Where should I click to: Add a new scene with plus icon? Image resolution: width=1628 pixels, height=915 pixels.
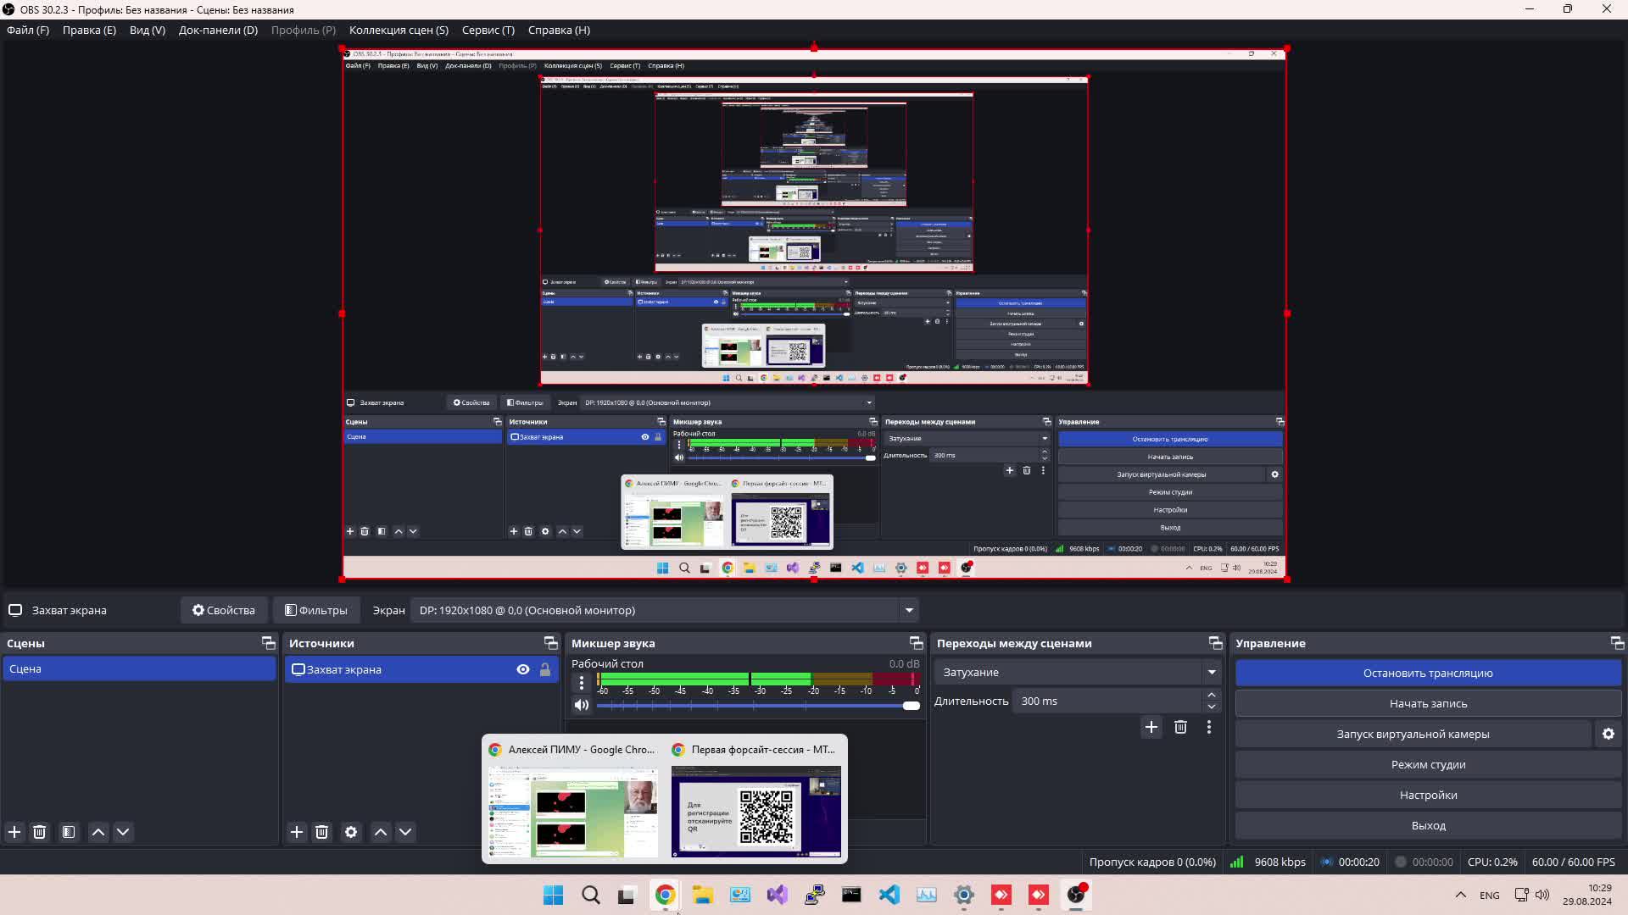(x=14, y=832)
